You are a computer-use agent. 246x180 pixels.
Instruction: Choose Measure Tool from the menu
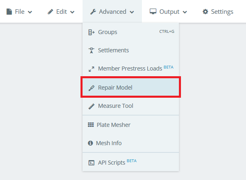(131, 106)
